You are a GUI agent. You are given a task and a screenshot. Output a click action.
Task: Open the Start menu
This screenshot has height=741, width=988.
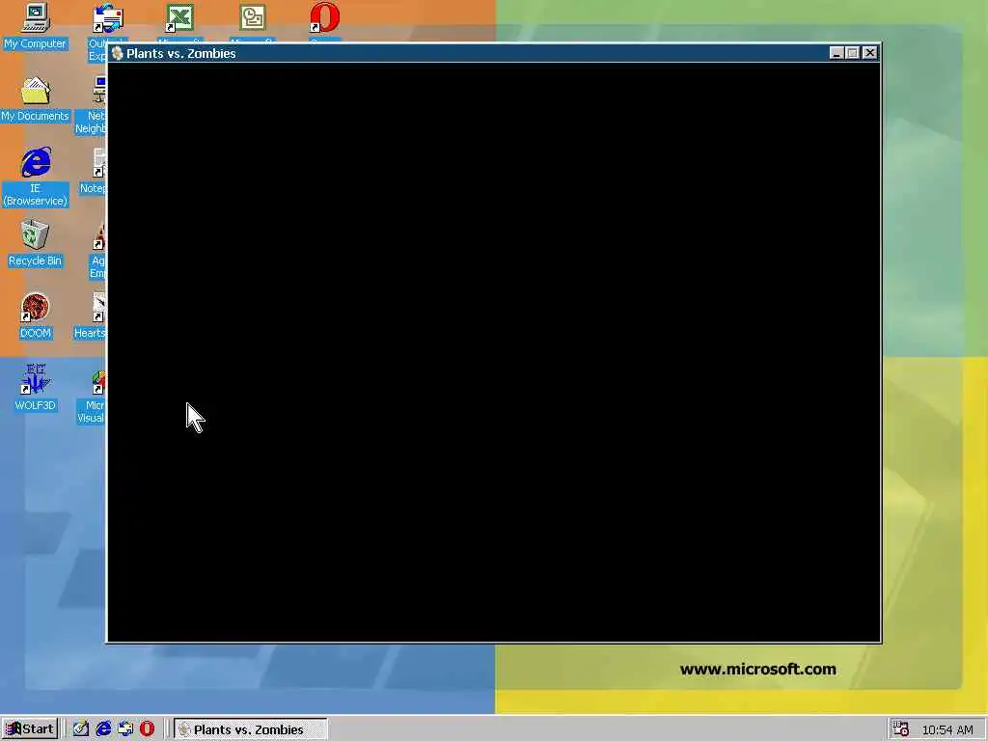30,729
